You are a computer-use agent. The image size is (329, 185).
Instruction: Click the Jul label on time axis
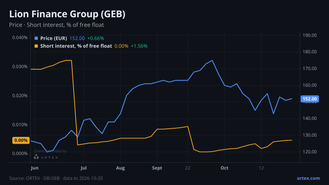[x=84, y=168]
